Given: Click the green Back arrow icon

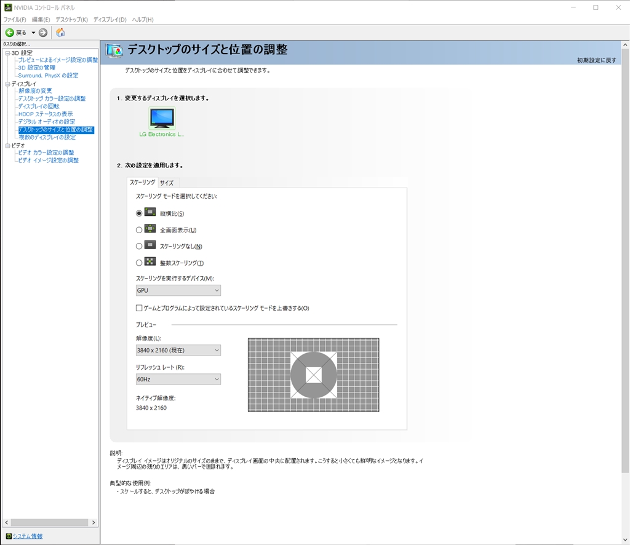Looking at the screenshot, I should click(10, 33).
